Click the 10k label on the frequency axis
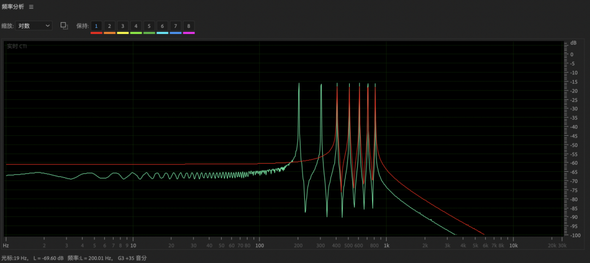Viewport: 590px width, 263px height. (513, 245)
